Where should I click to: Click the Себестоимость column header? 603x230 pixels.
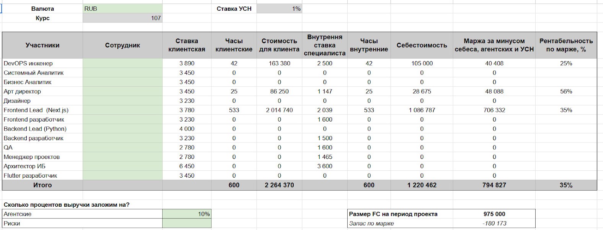point(422,45)
